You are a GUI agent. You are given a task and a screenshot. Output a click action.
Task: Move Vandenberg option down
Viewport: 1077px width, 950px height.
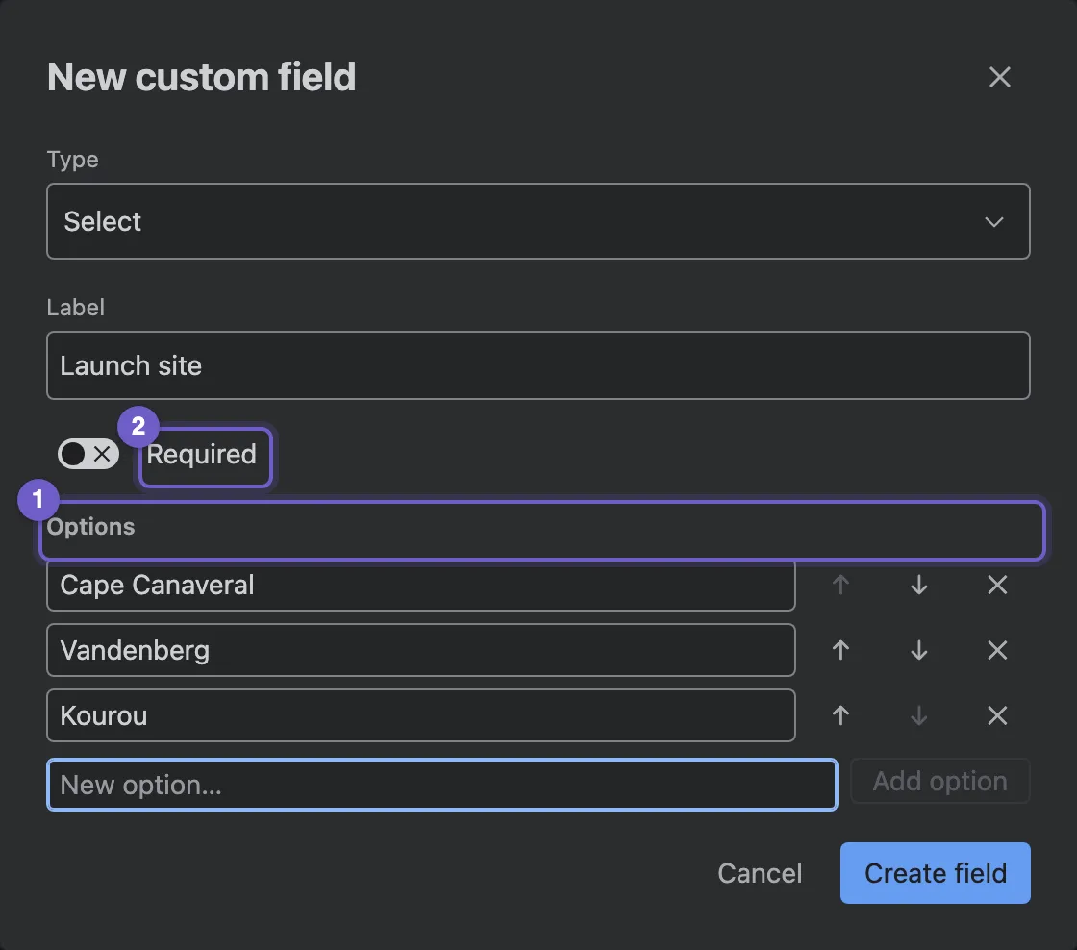(x=919, y=650)
